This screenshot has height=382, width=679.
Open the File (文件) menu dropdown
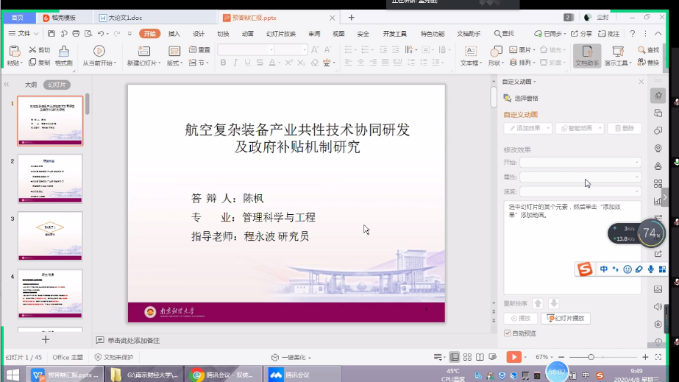pyautogui.click(x=24, y=33)
